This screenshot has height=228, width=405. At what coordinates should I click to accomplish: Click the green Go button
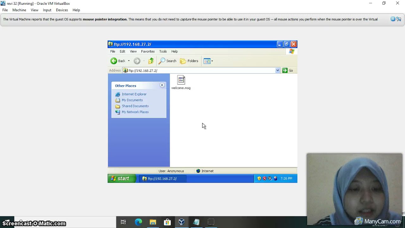tap(288, 70)
